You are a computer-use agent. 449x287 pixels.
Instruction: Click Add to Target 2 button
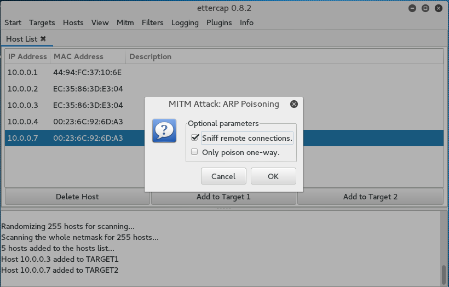370,197
